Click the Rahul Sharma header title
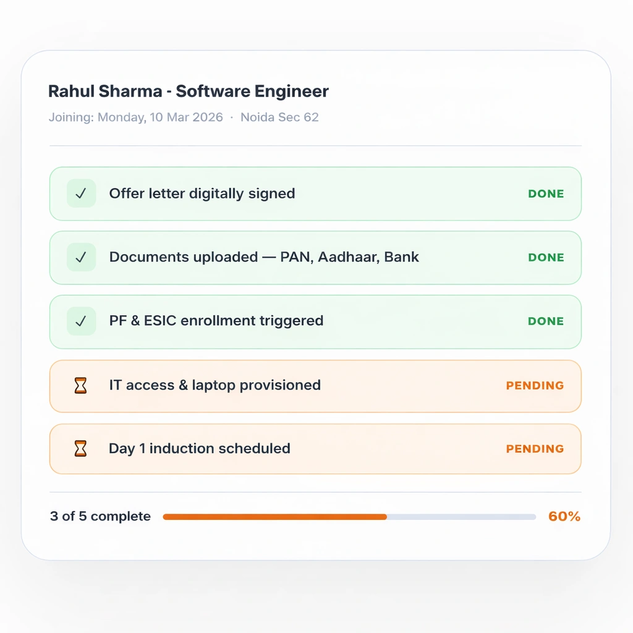The image size is (633, 633). point(187,91)
